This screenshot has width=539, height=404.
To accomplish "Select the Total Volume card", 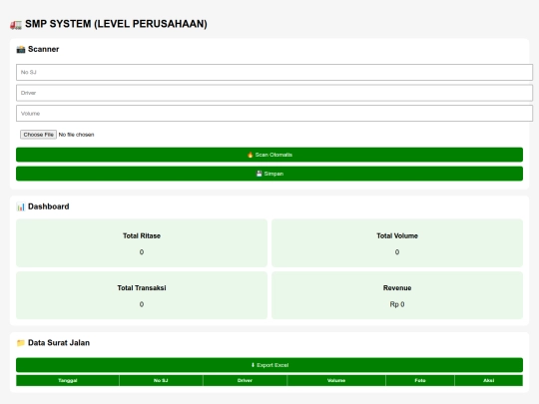I will tap(397, 242).
